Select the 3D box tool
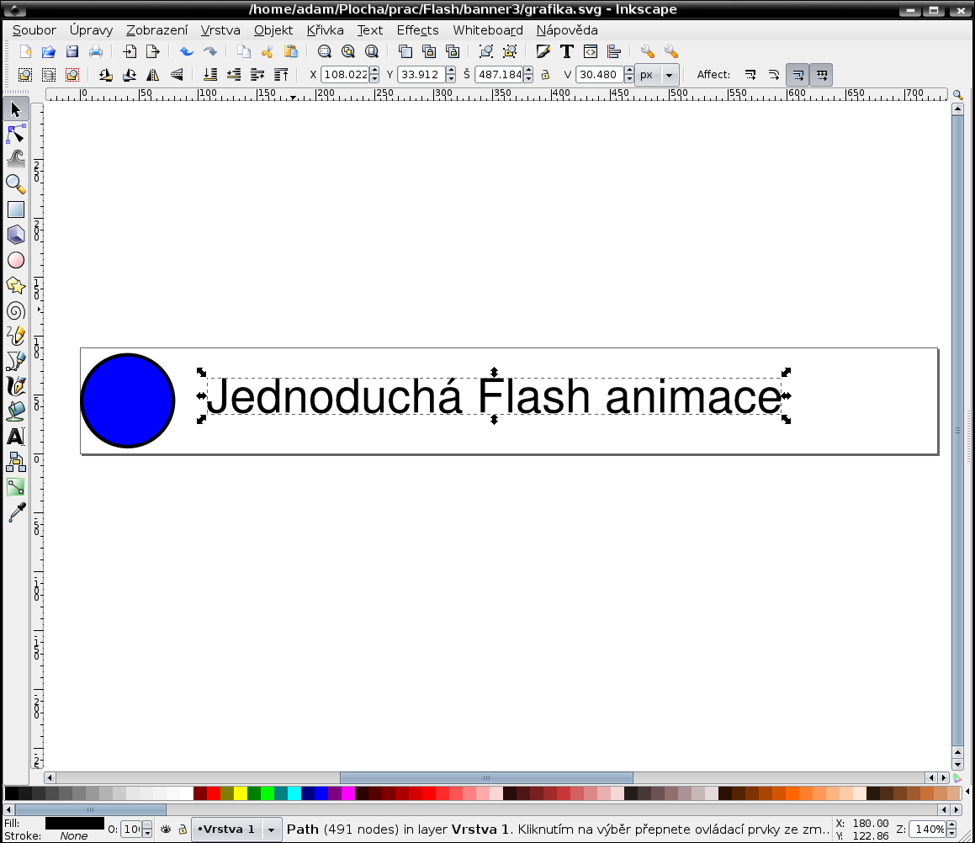The height and width of the screenshot is (843, 975). [x=15, y=235]
